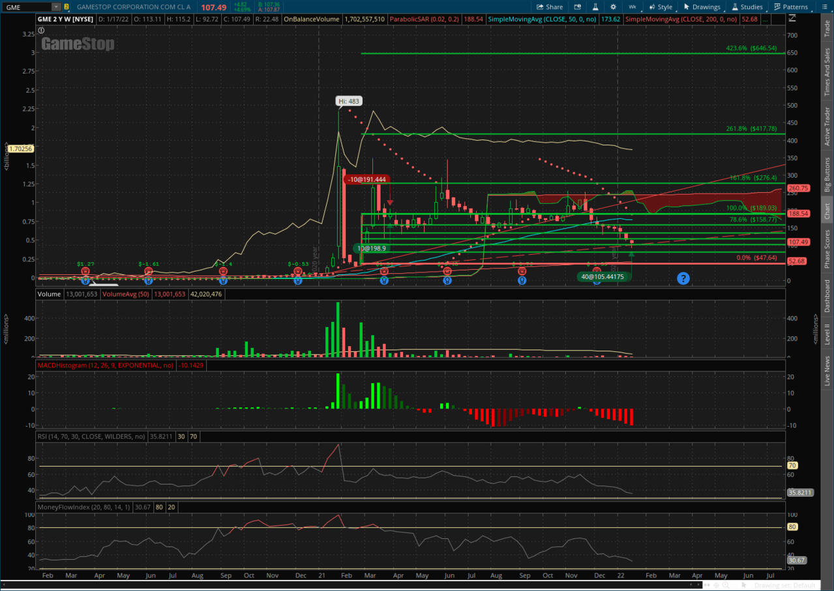Open the Style dropdown menu
Screen dimensions: 834x591
click(661, 7)
